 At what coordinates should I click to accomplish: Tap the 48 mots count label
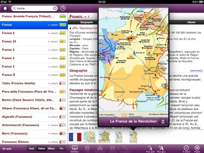click(7, 149)
